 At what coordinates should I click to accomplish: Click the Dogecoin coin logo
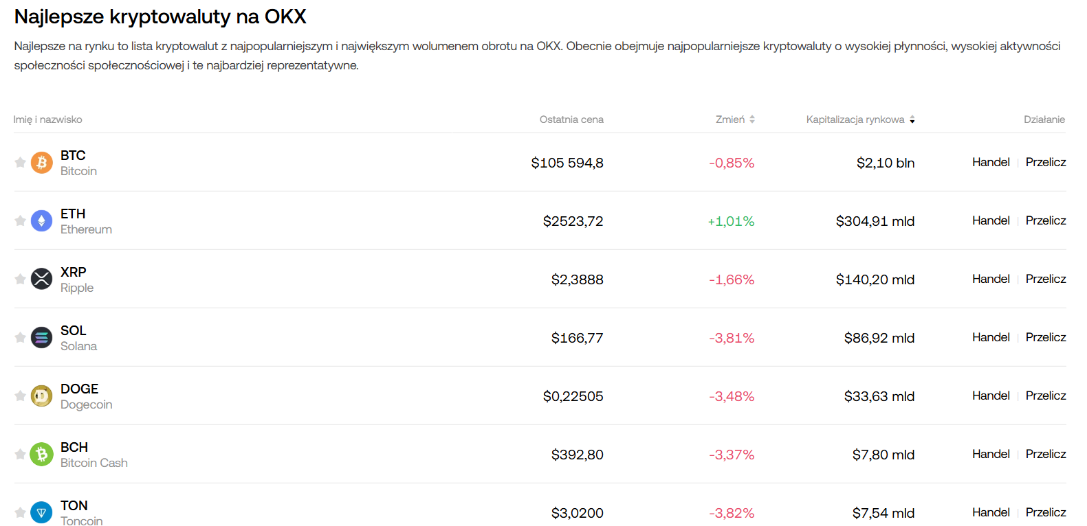point(41,396)
